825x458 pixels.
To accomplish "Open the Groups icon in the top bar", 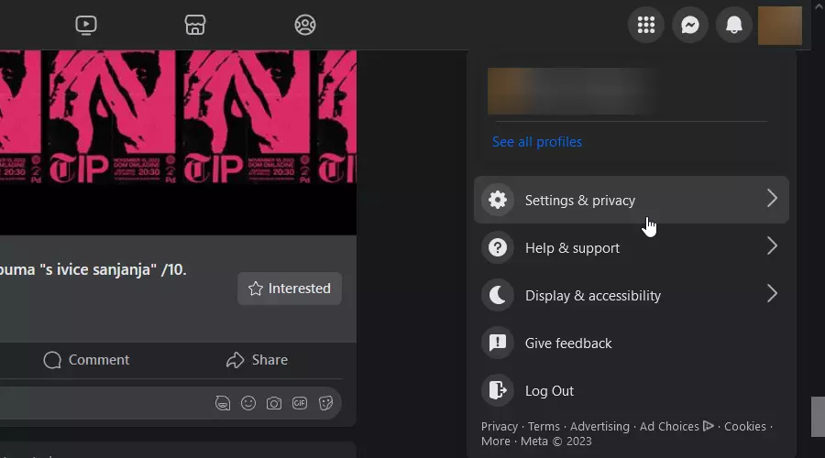I will [305, 25].
